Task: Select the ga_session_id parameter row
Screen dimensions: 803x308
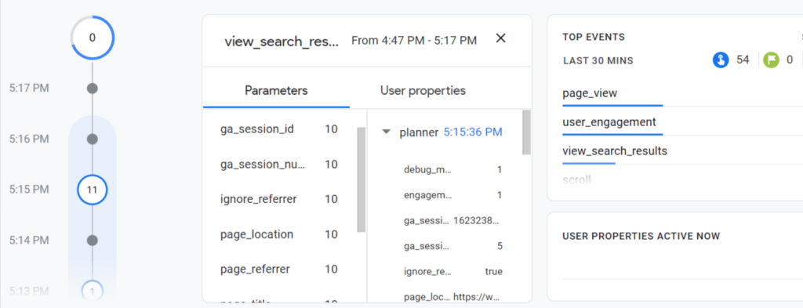Action: (x=279, y=129)
